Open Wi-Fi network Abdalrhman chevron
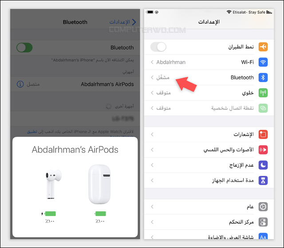Image resolution: width=284 pixels, height=248 pixels. coord(152,62)
